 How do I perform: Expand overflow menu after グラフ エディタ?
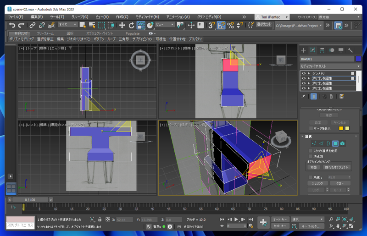point(244,17)
